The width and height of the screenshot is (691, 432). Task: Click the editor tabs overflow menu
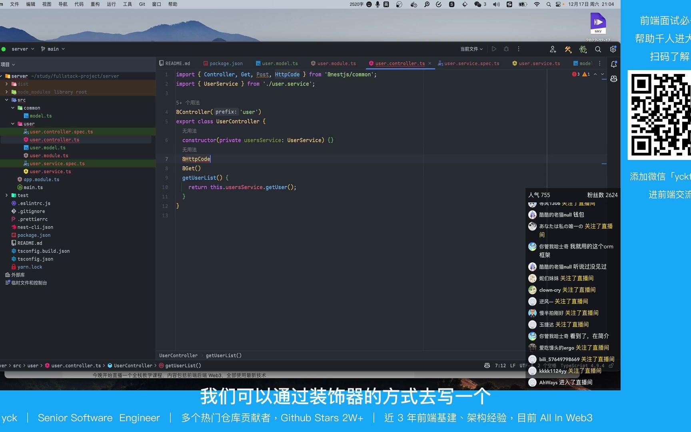599,63
